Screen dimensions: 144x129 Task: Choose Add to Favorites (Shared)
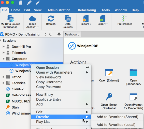[117, 117]
